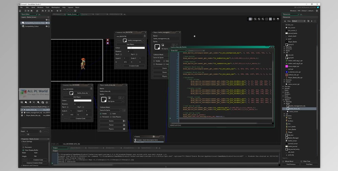
Task: Click Edit Object in inst_34C5D0DE
Action: click(x=77, y=97)
